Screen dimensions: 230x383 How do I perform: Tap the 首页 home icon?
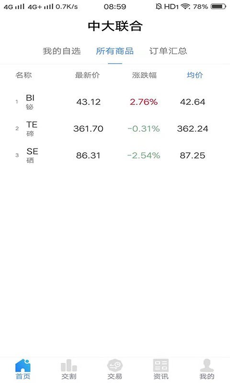point(23,365)
